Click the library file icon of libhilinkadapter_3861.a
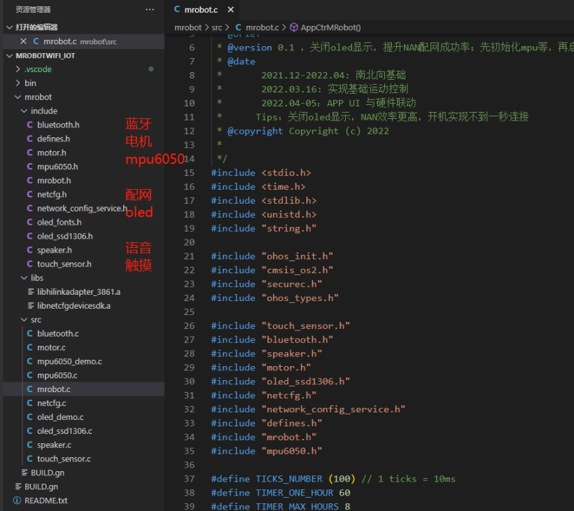 [x=30, y=292]
